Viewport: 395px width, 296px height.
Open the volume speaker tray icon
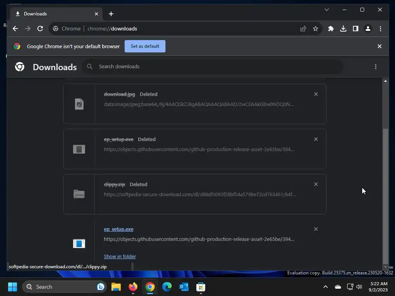tap(359, 287)
